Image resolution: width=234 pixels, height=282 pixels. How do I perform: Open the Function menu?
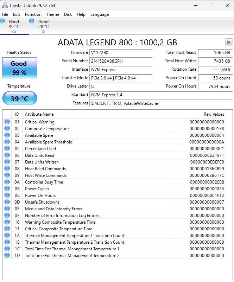pos(33,14)
